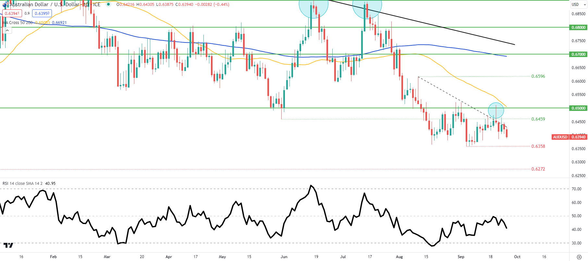Click the 0.65500 price axis label
The height and width of the screenshot is (261, 588).
[579, 95]
